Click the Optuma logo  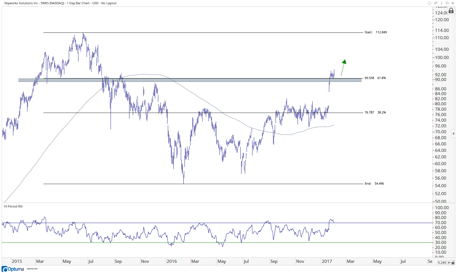(13, 269)
